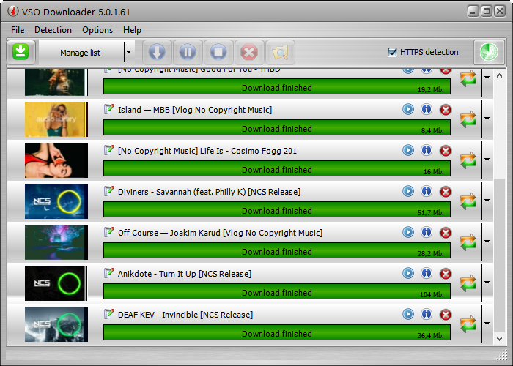Show info for Off Course — Joakim Karud

(427, 232)
